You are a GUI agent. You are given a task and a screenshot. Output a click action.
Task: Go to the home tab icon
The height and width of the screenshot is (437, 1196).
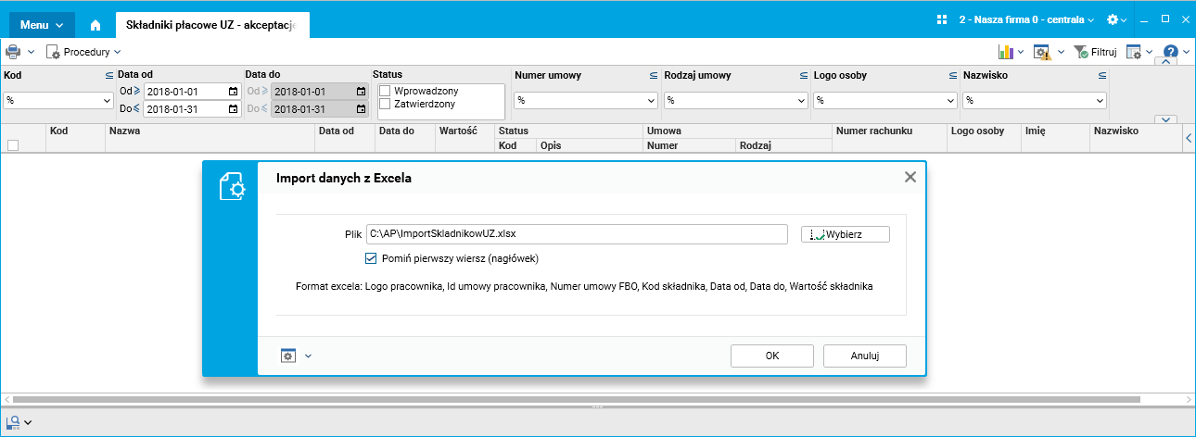coord(95,25)
